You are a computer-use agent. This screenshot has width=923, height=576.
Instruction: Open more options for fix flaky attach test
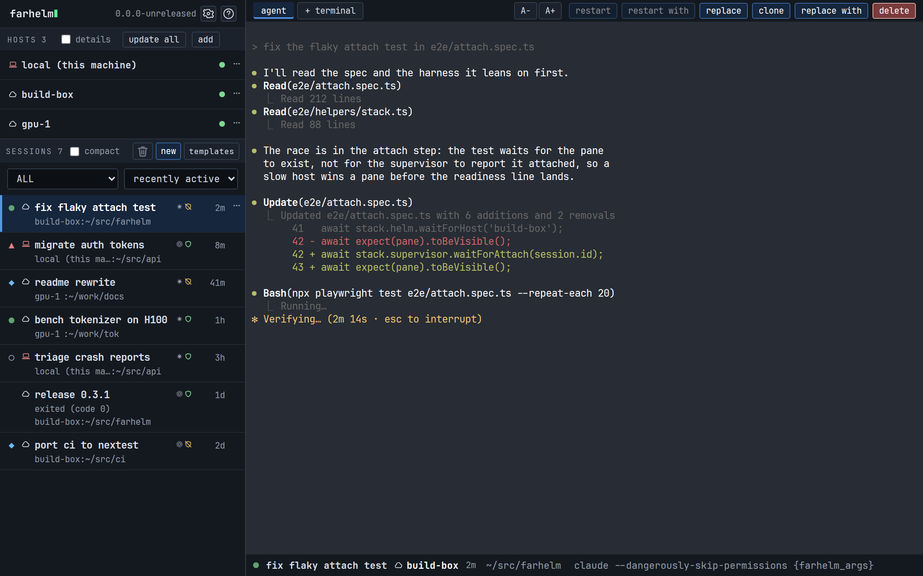(237, 206)
